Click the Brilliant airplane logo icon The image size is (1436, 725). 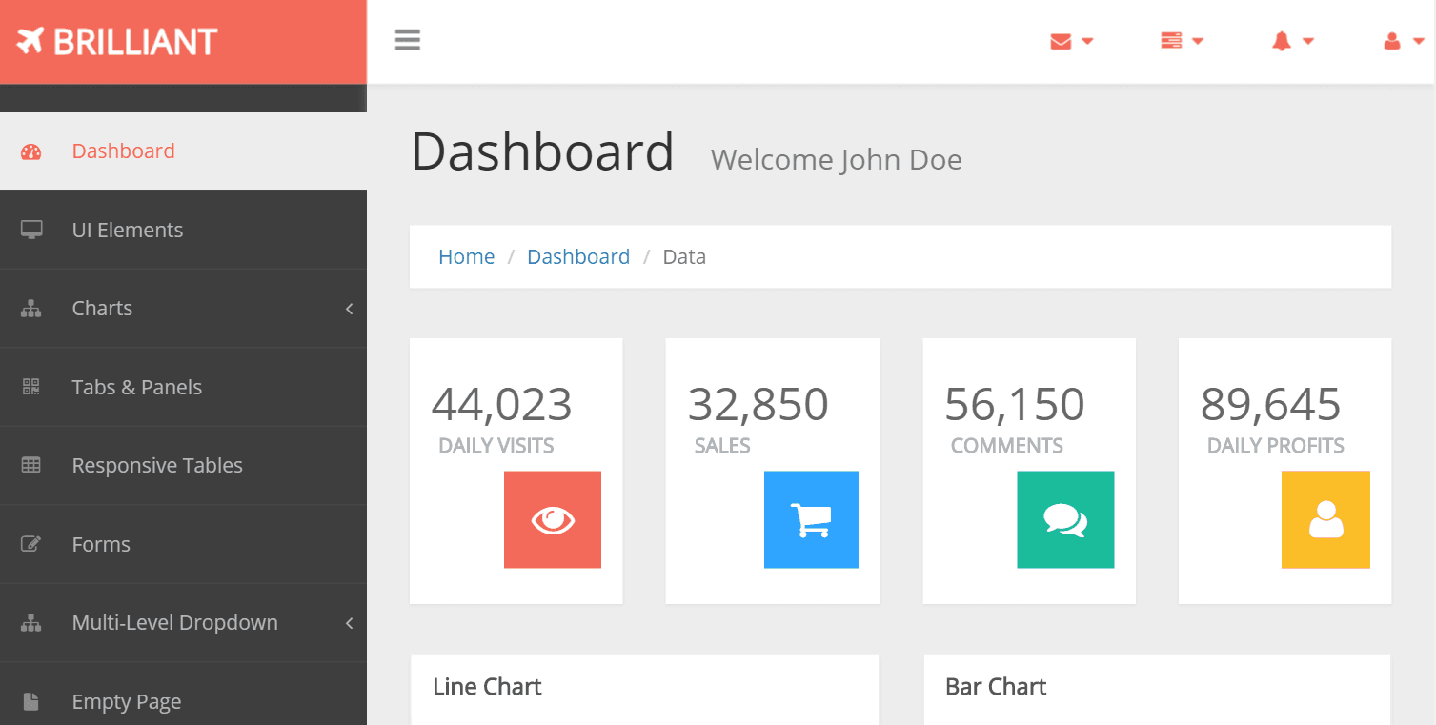click(30, 41)
